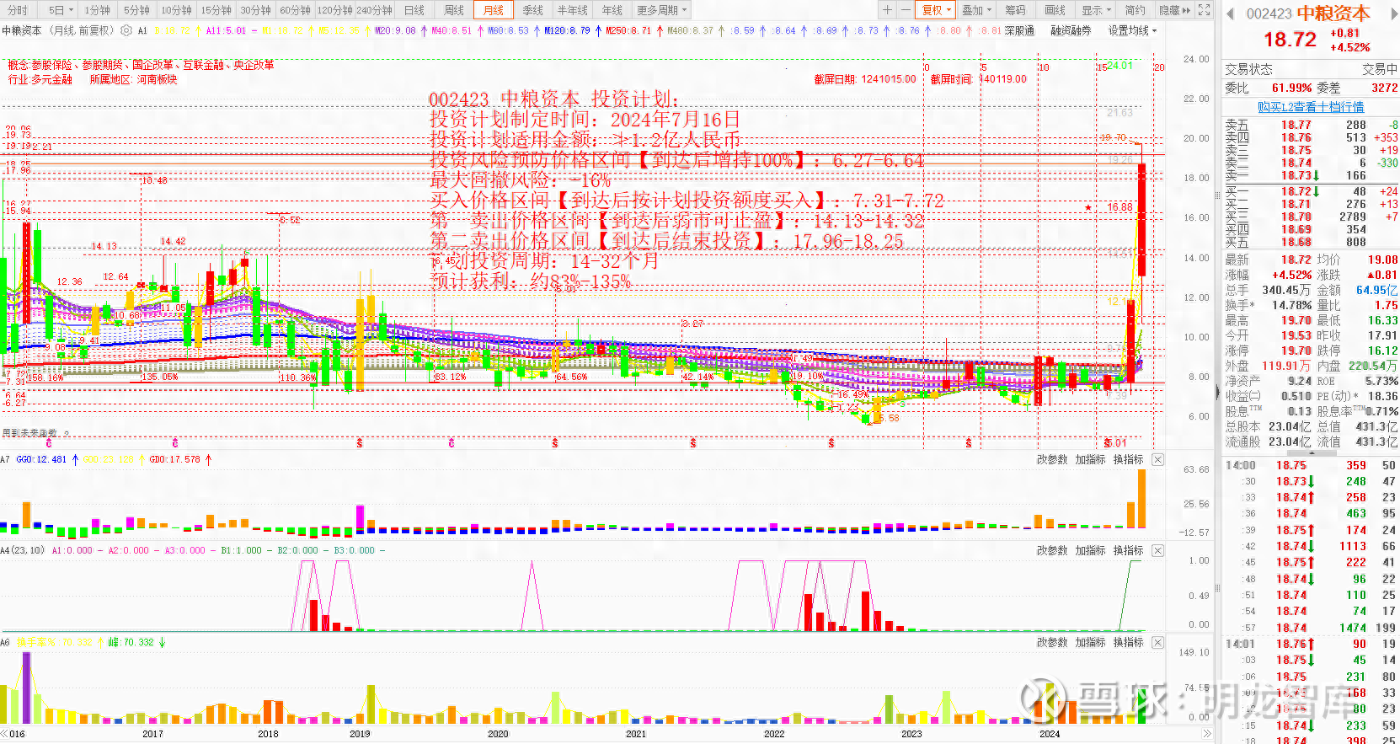Viewport: 1400px width, 744px height.
Task: Switch to the 60分钟 chart tab
Action: coord(295,10)
